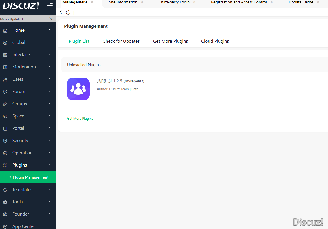Select Plugin Management in the sidebar

click(x=30, y=177)
